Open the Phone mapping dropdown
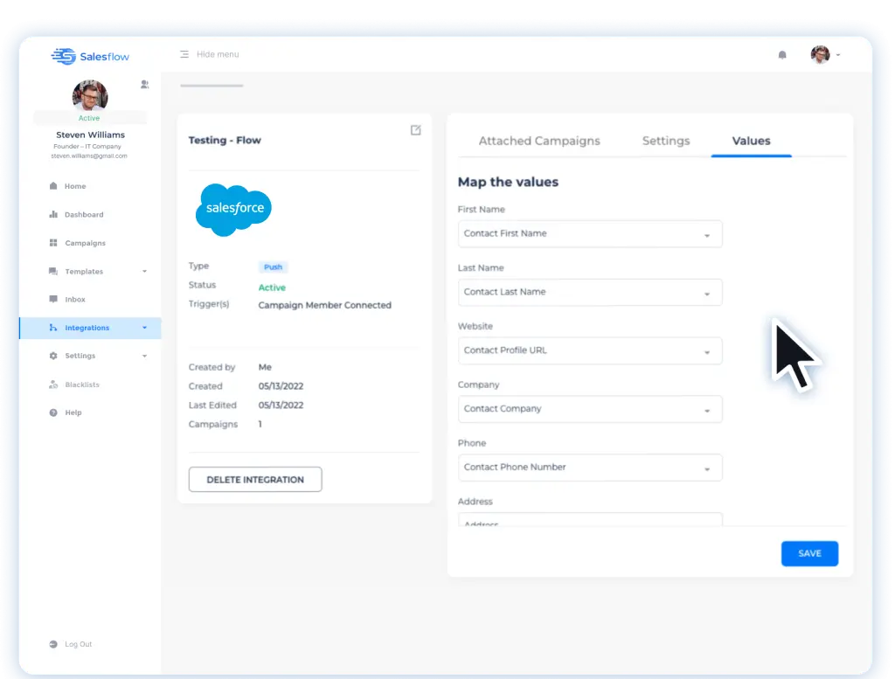 click(x=590, y=468)
